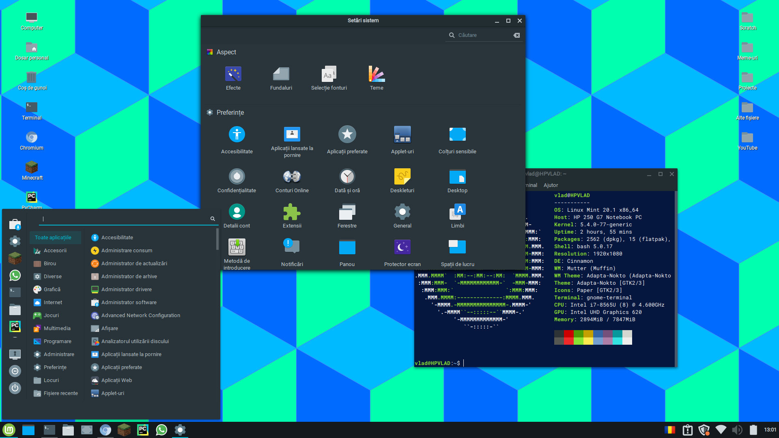
Task: Click the WhatsApp icon in menu sidebar
Action: [15, 275]
